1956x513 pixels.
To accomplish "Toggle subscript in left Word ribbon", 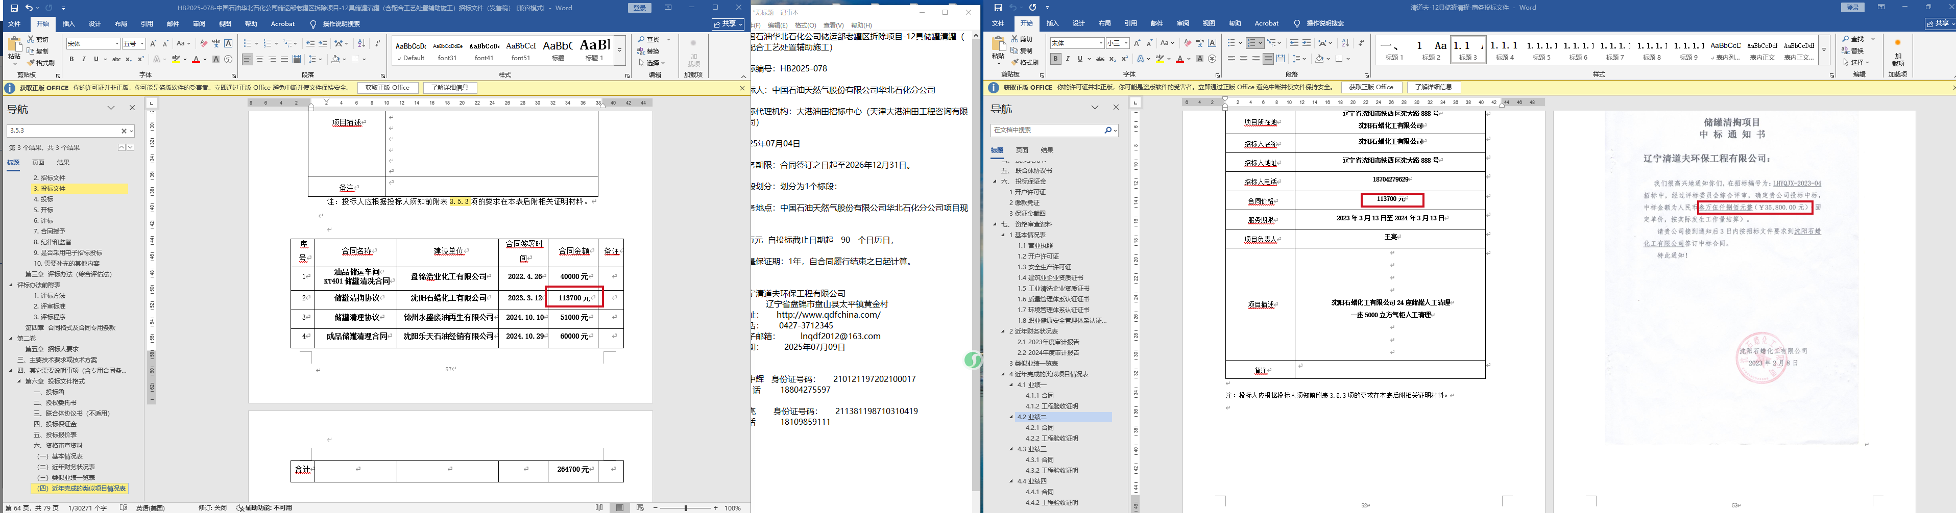I will click(x=129, y=59).
